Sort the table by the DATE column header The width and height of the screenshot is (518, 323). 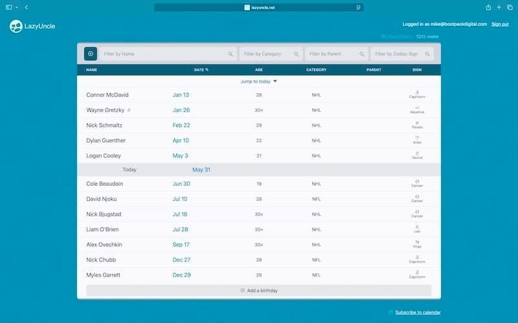(x=201, y=69)
